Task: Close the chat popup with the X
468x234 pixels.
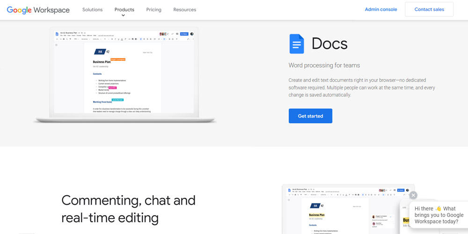Action: [413, 196]
